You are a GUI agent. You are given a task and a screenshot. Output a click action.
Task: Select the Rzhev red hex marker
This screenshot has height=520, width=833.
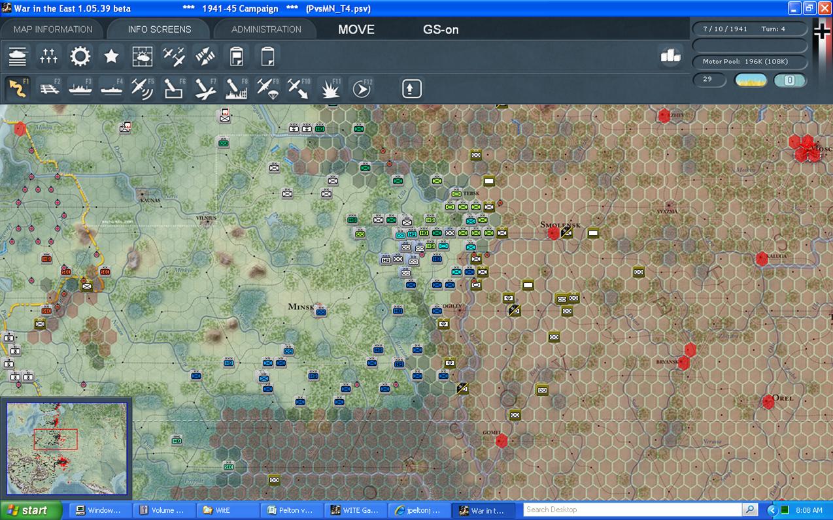point(664,116)
